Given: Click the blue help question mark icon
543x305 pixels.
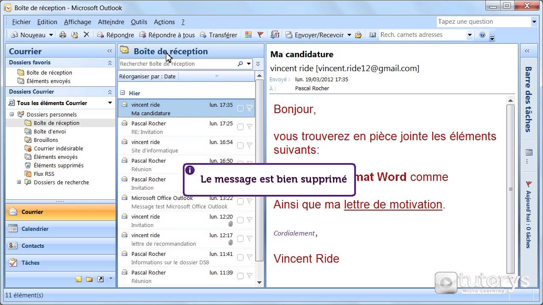Looking at the screenshot, I should (482, 35).
